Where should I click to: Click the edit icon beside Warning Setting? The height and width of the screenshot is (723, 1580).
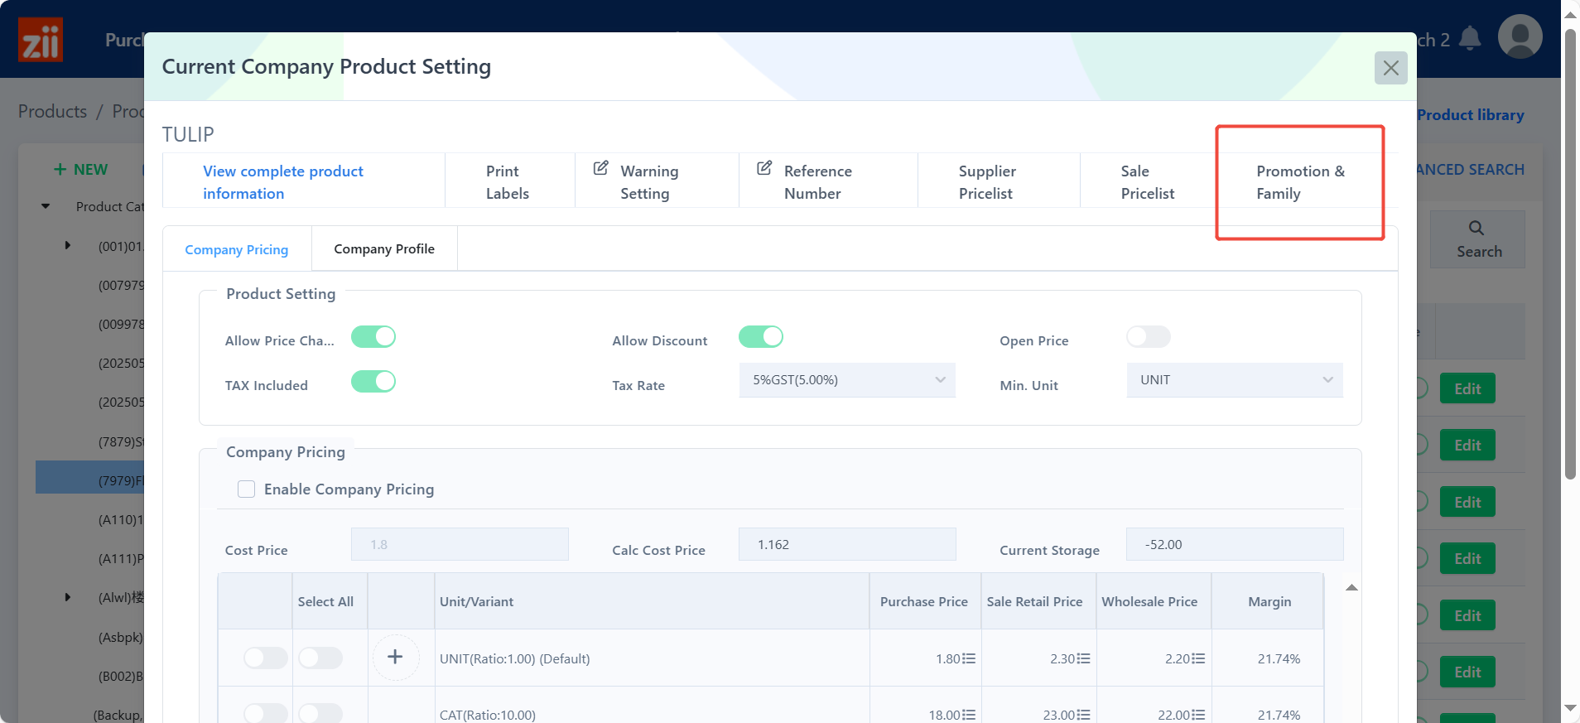601,168
